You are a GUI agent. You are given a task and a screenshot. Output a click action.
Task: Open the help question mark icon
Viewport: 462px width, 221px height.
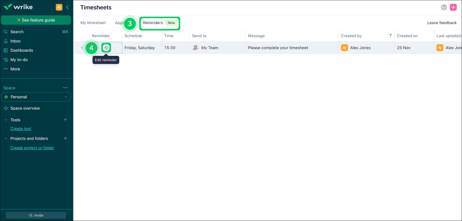pos(444,7)
